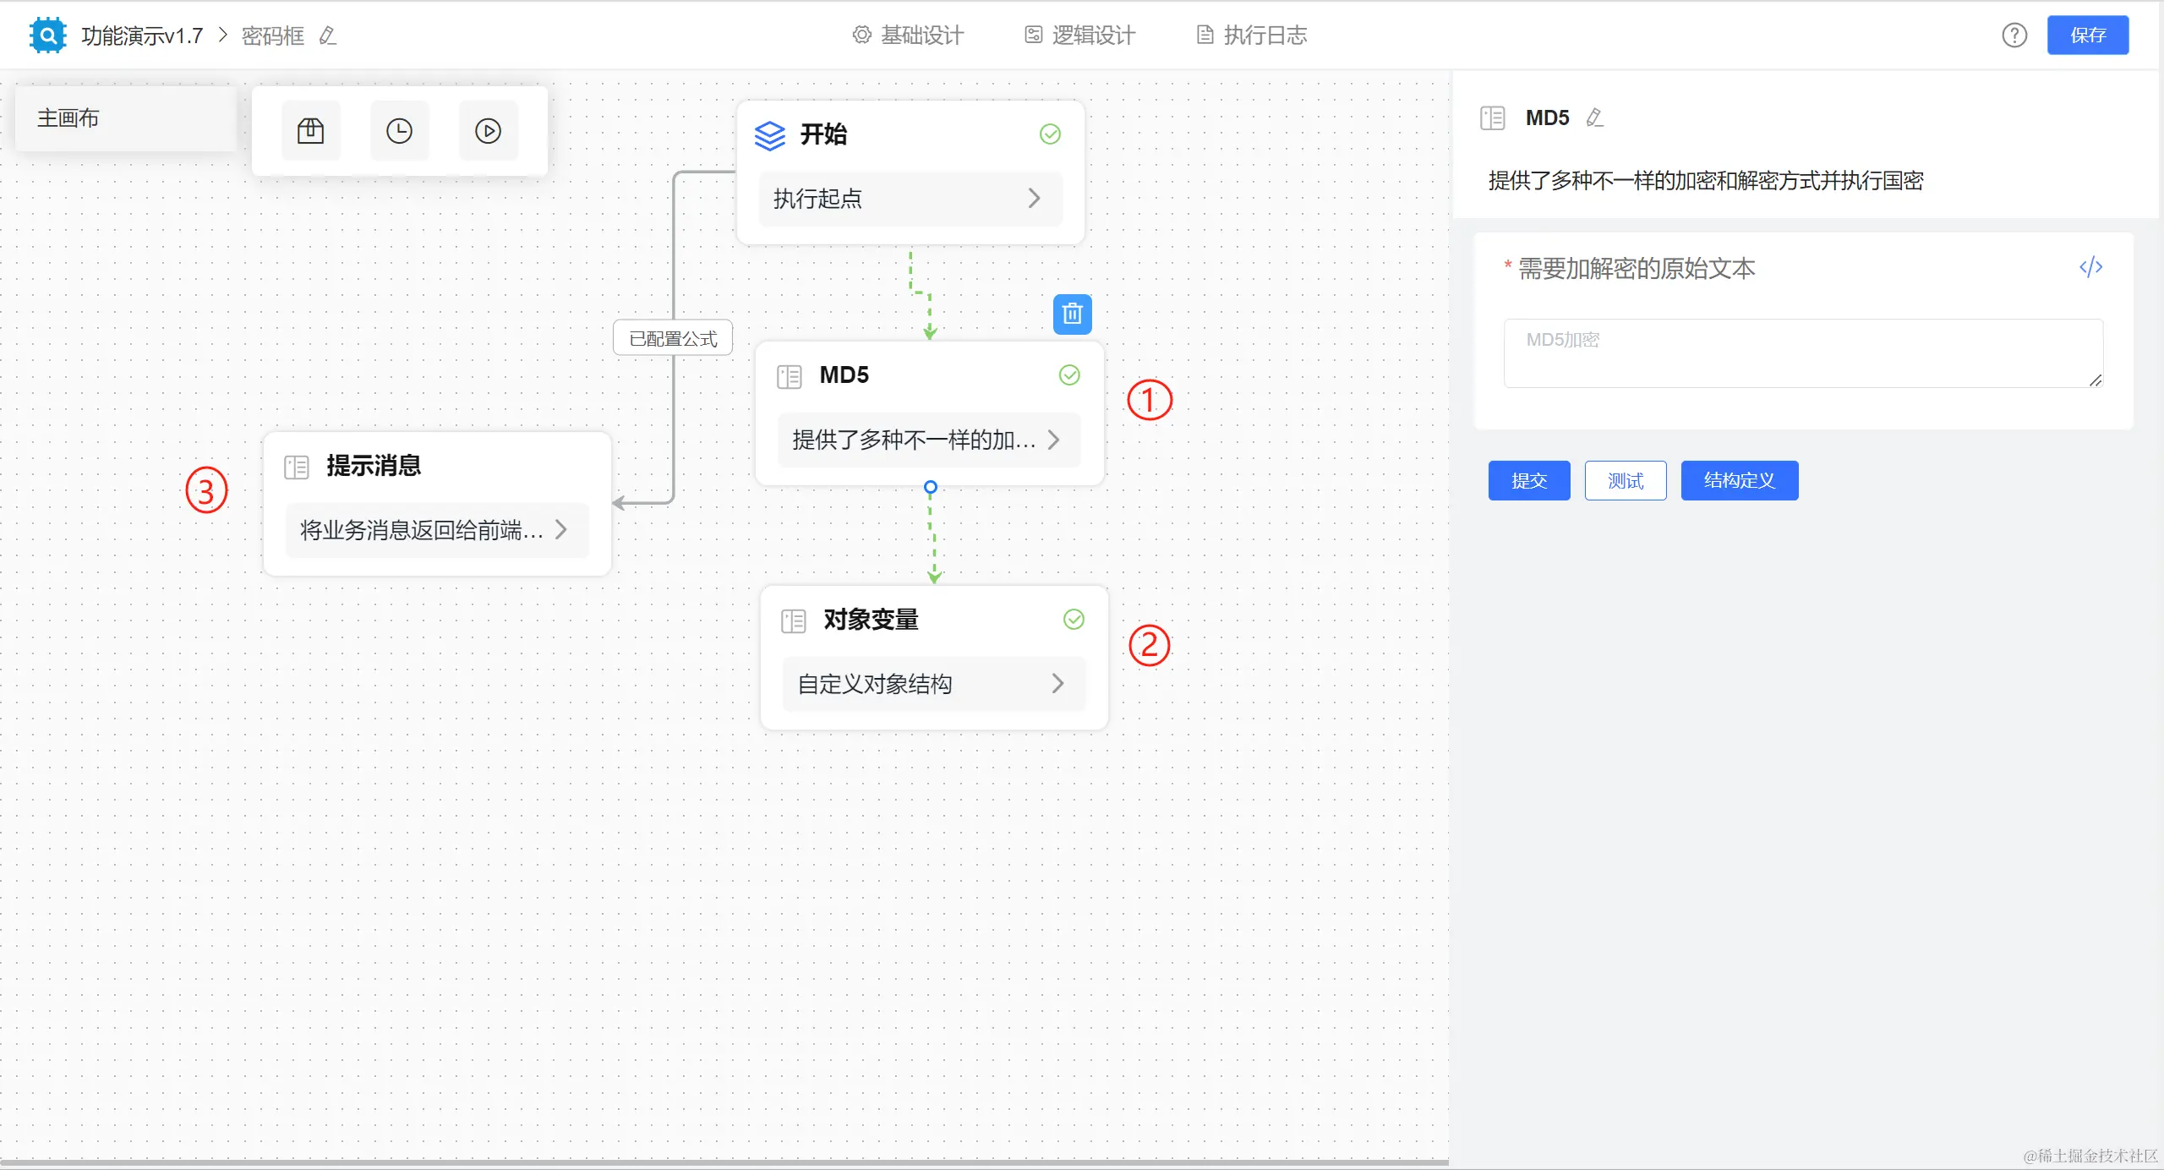
Task: Expand 执行起点 row chevron
Action: click(x=1034, y=199)
